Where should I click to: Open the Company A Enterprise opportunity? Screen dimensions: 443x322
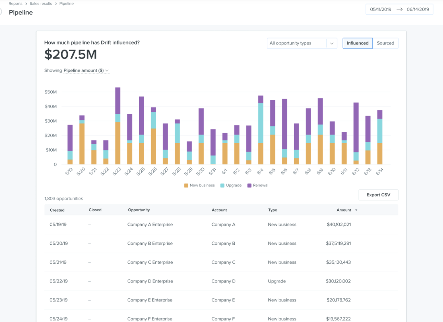(x=150, y=224)
